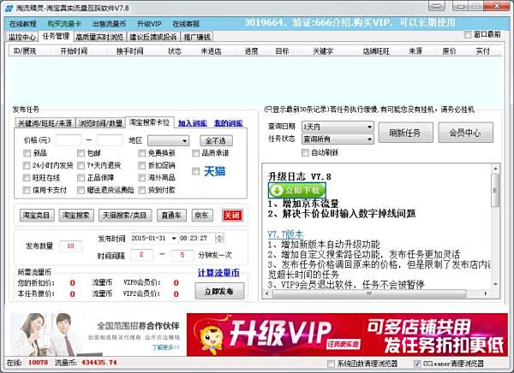
Task: Check the 信用卡支付 option
Action: pos(27,190)
